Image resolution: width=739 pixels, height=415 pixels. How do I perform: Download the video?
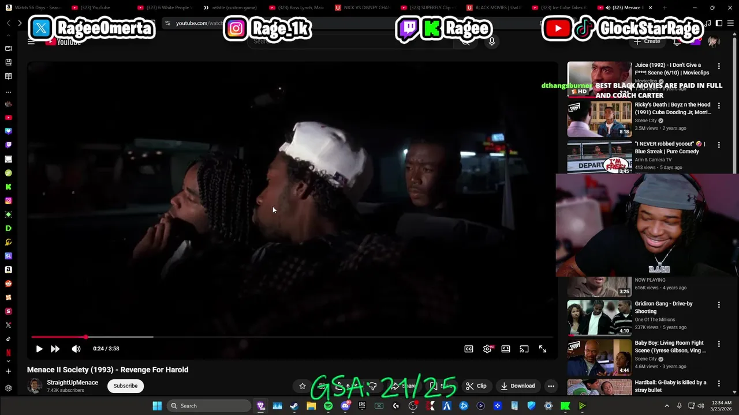[518, 386]
